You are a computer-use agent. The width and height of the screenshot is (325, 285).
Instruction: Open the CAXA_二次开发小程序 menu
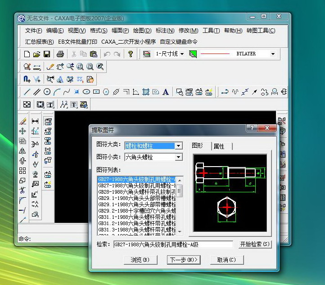pos(128,42)
